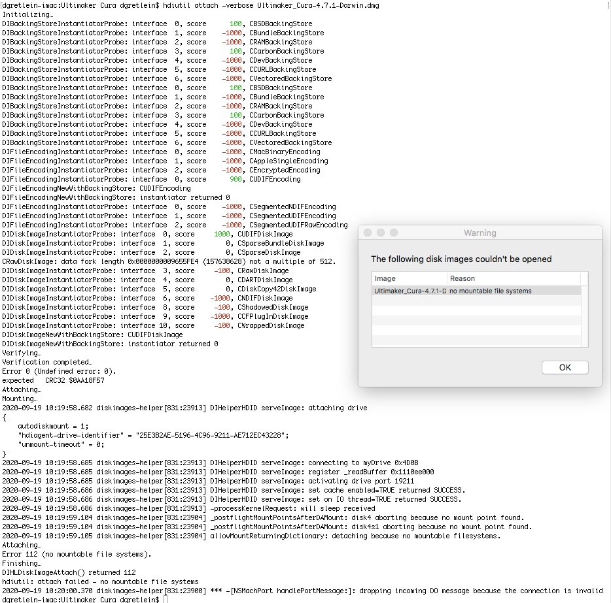
Task: Click the 'dropping incoming DO message' log line
Action: tap(302, 591)
